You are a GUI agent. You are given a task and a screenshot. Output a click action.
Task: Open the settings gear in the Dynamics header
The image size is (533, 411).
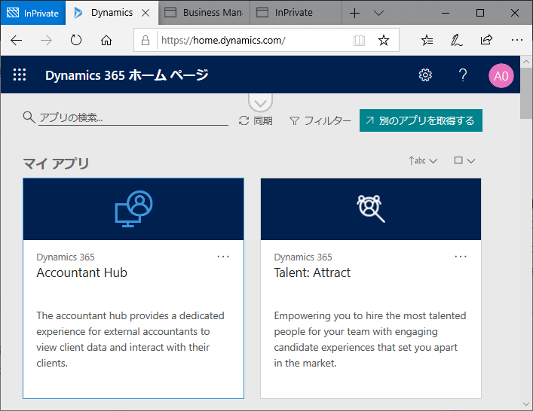(x=425, y=75)
